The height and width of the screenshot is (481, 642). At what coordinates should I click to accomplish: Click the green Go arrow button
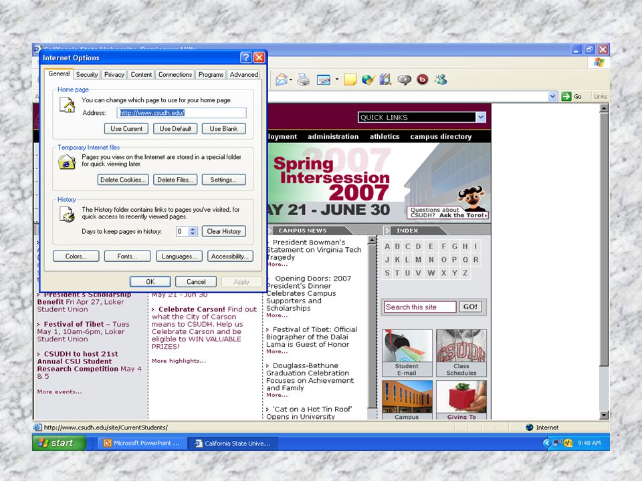566,96
